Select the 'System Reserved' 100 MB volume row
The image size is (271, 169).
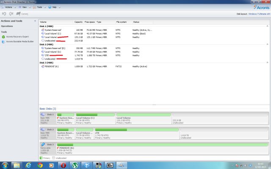click(97, 30)
